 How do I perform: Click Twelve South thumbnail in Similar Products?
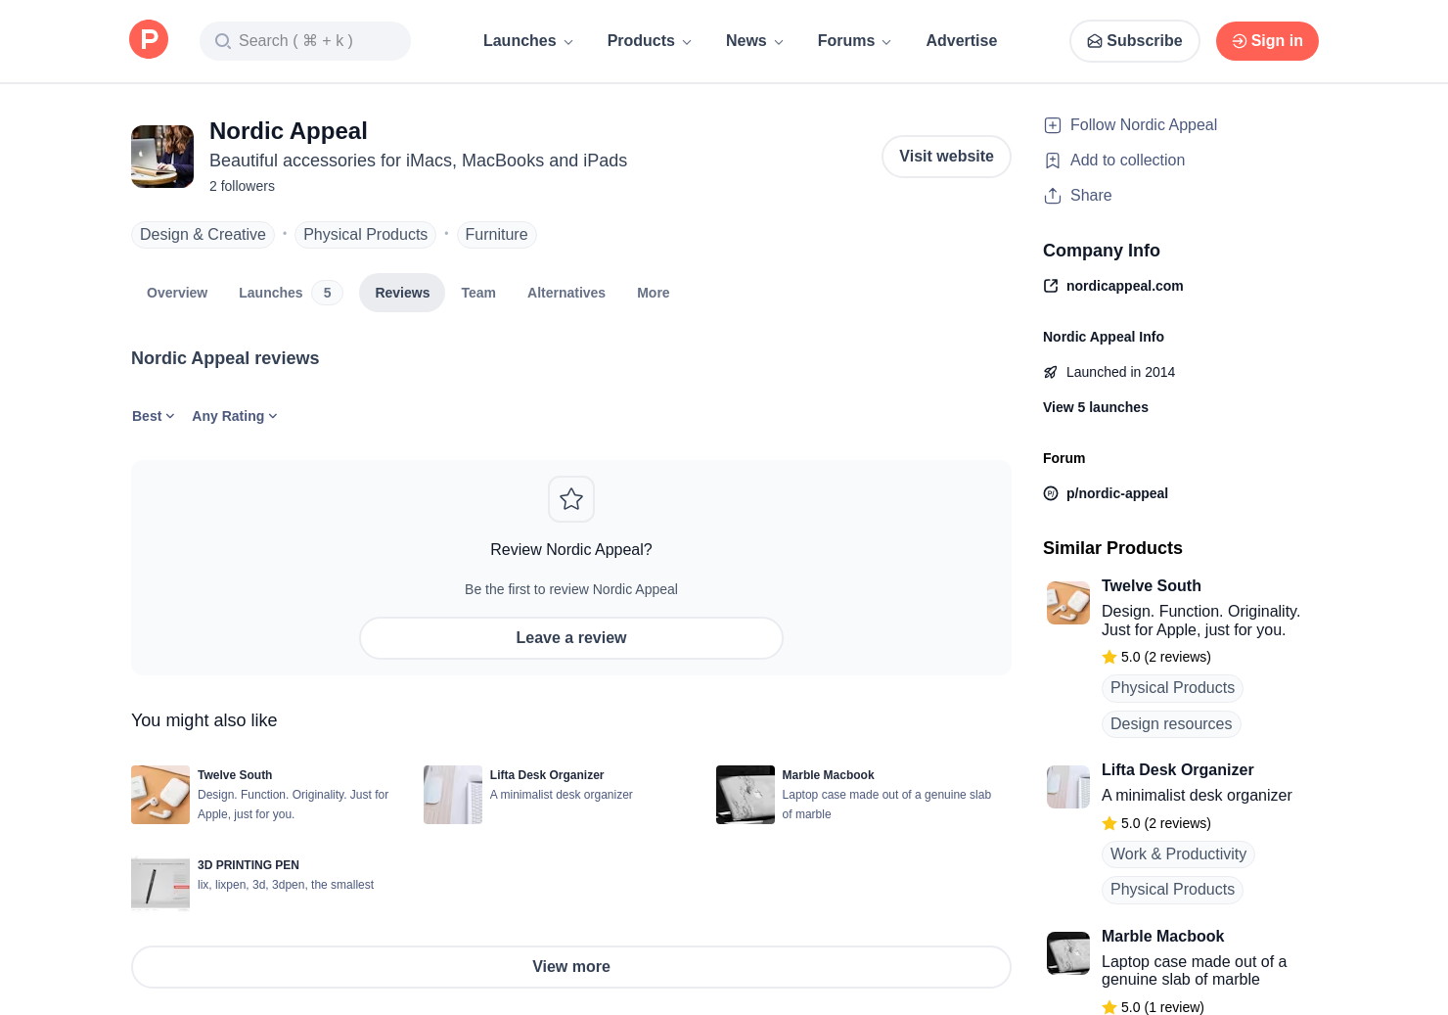1068,603
